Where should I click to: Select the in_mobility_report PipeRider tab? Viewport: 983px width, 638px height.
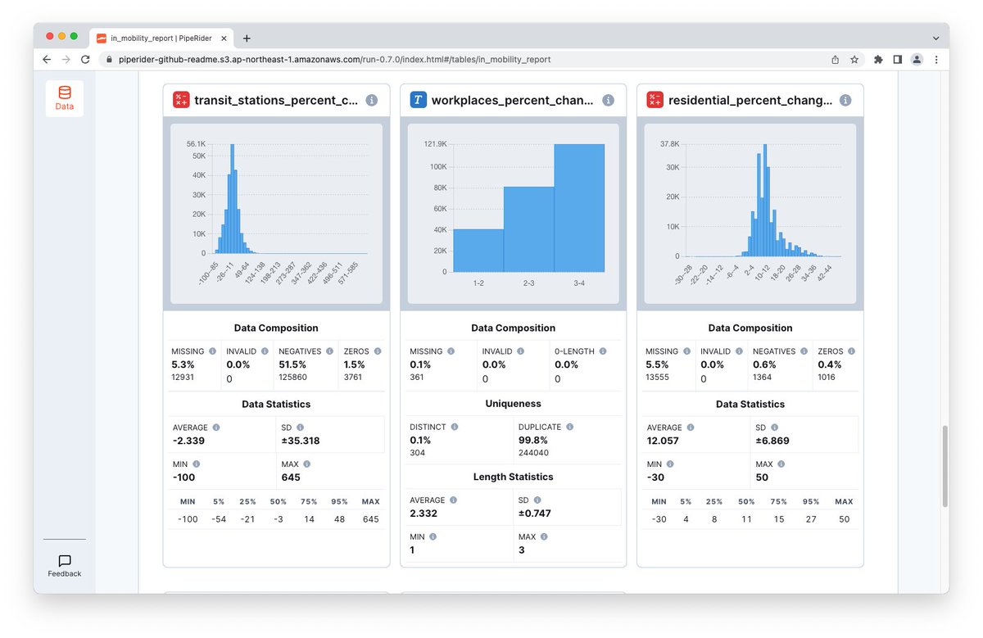pos(160,38)
